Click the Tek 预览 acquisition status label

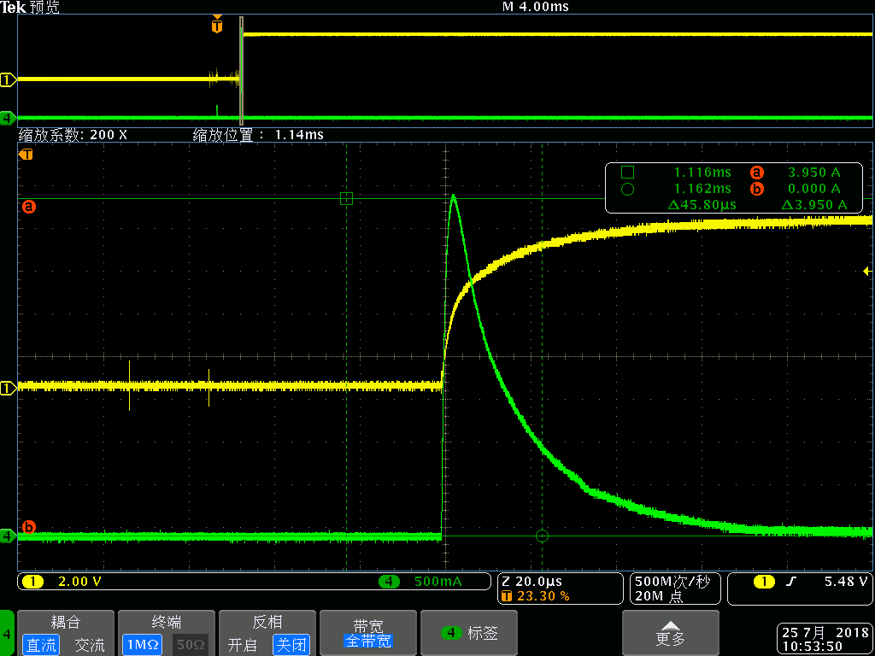tap(30, 7)
